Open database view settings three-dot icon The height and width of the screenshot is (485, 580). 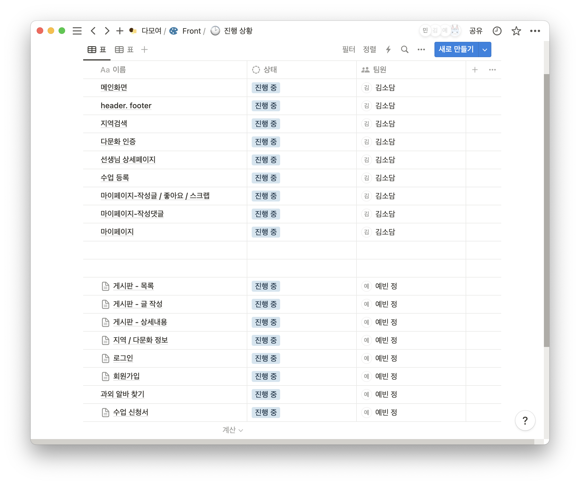421,50
